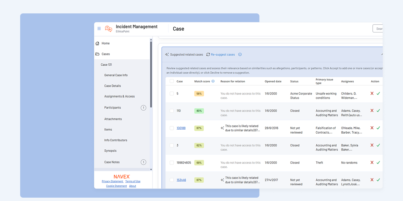The width and height of the screenshot is (403, 201).
Task: Decline suggested case 199824605
Action: tap(372, 162)
